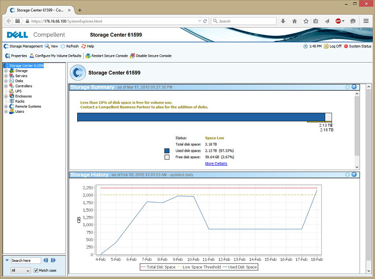Screen dimensions: 375x279
Task: Click the Dell Compellent logo
Action: (36, 35)
